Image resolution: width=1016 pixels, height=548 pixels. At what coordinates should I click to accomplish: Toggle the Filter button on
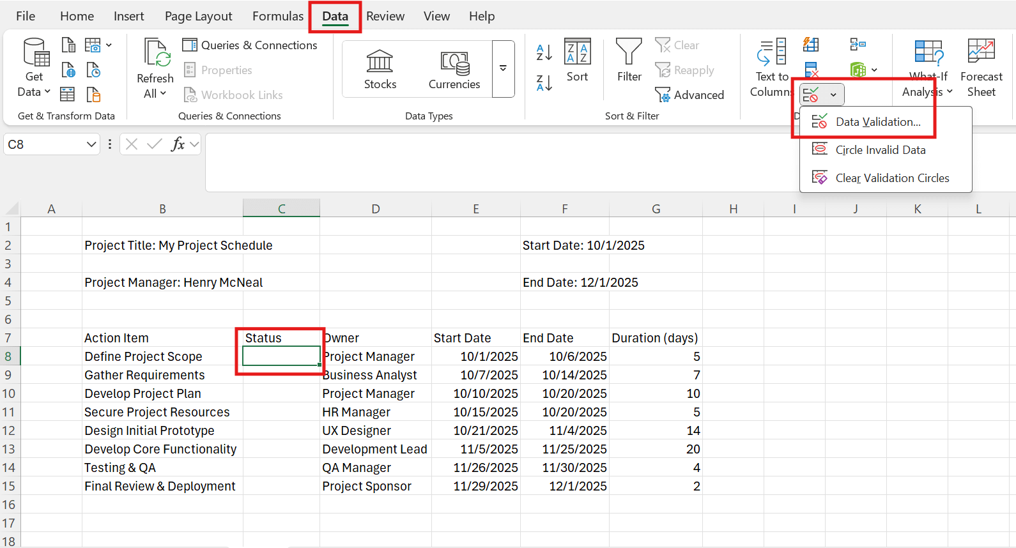tap(629, 61)
